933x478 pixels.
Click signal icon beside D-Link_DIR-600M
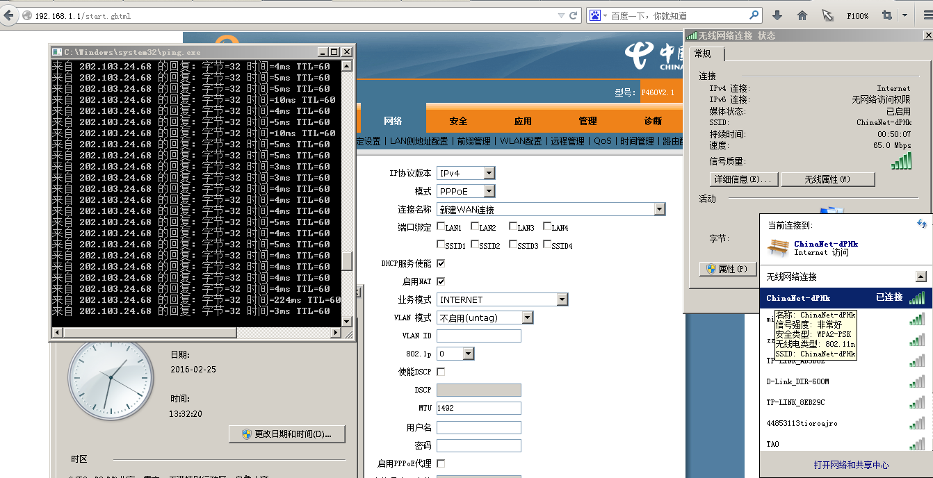click(917, 381)
